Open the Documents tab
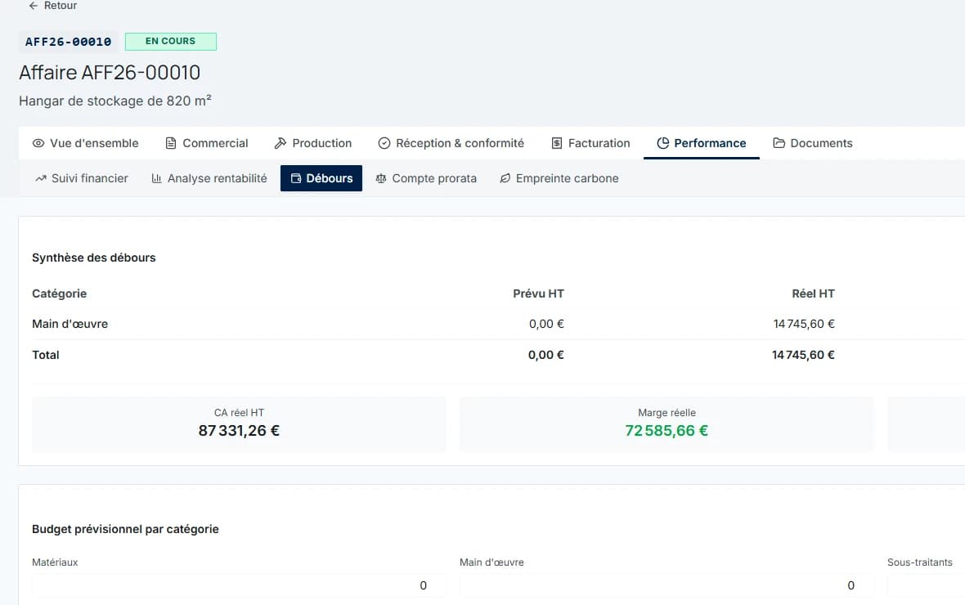The height and width of the screenshot is (605, 965). (813, 143)
